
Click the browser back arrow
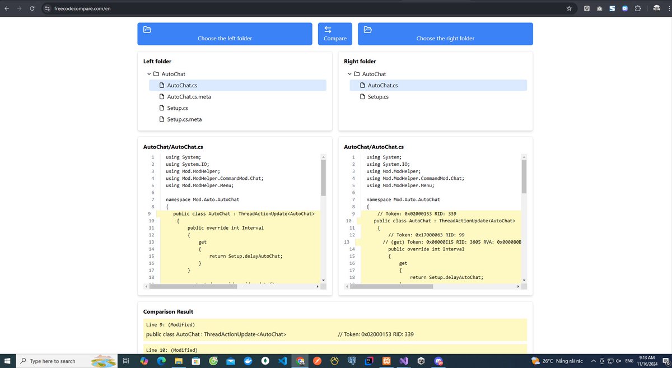(7, 9)
